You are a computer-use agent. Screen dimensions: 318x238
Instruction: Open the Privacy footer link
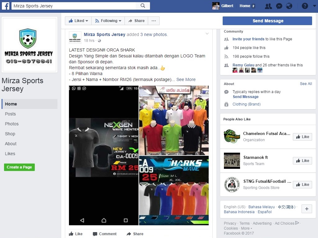(230, 223)
